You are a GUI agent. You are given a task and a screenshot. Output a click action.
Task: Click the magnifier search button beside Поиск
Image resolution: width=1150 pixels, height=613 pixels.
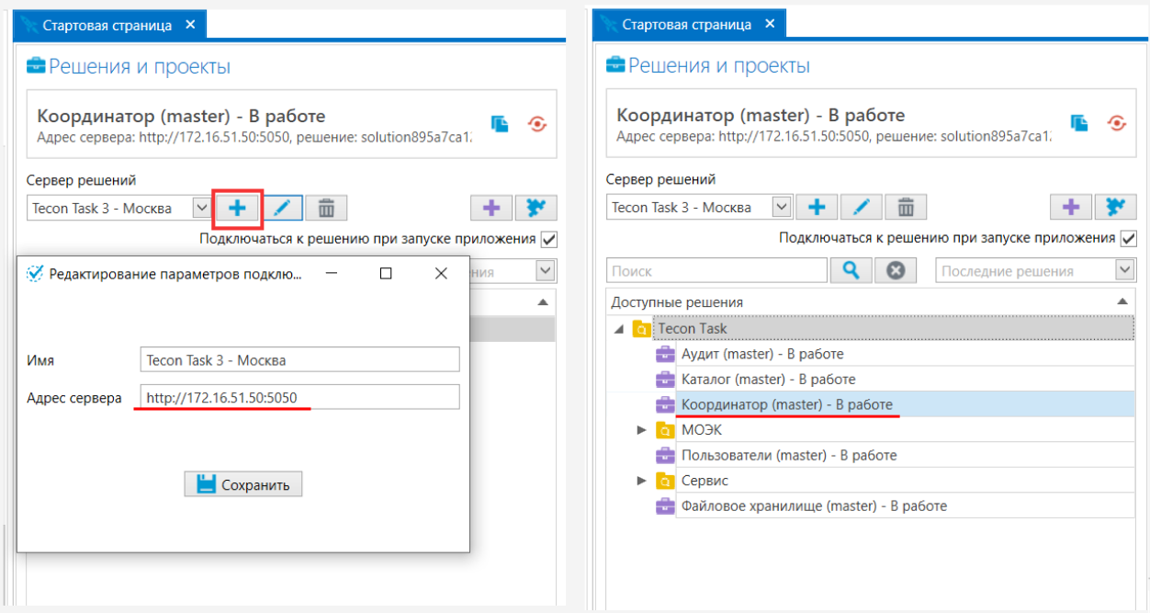point(850,270)
